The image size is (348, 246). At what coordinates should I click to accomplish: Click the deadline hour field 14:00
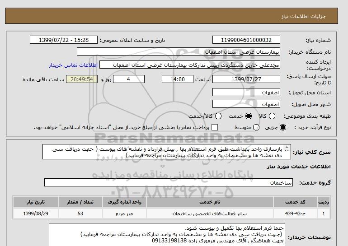[178, 79]
